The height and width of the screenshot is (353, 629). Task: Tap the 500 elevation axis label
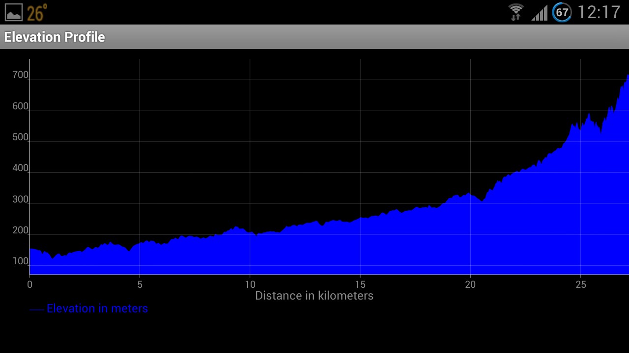click(x=21, y=137)
